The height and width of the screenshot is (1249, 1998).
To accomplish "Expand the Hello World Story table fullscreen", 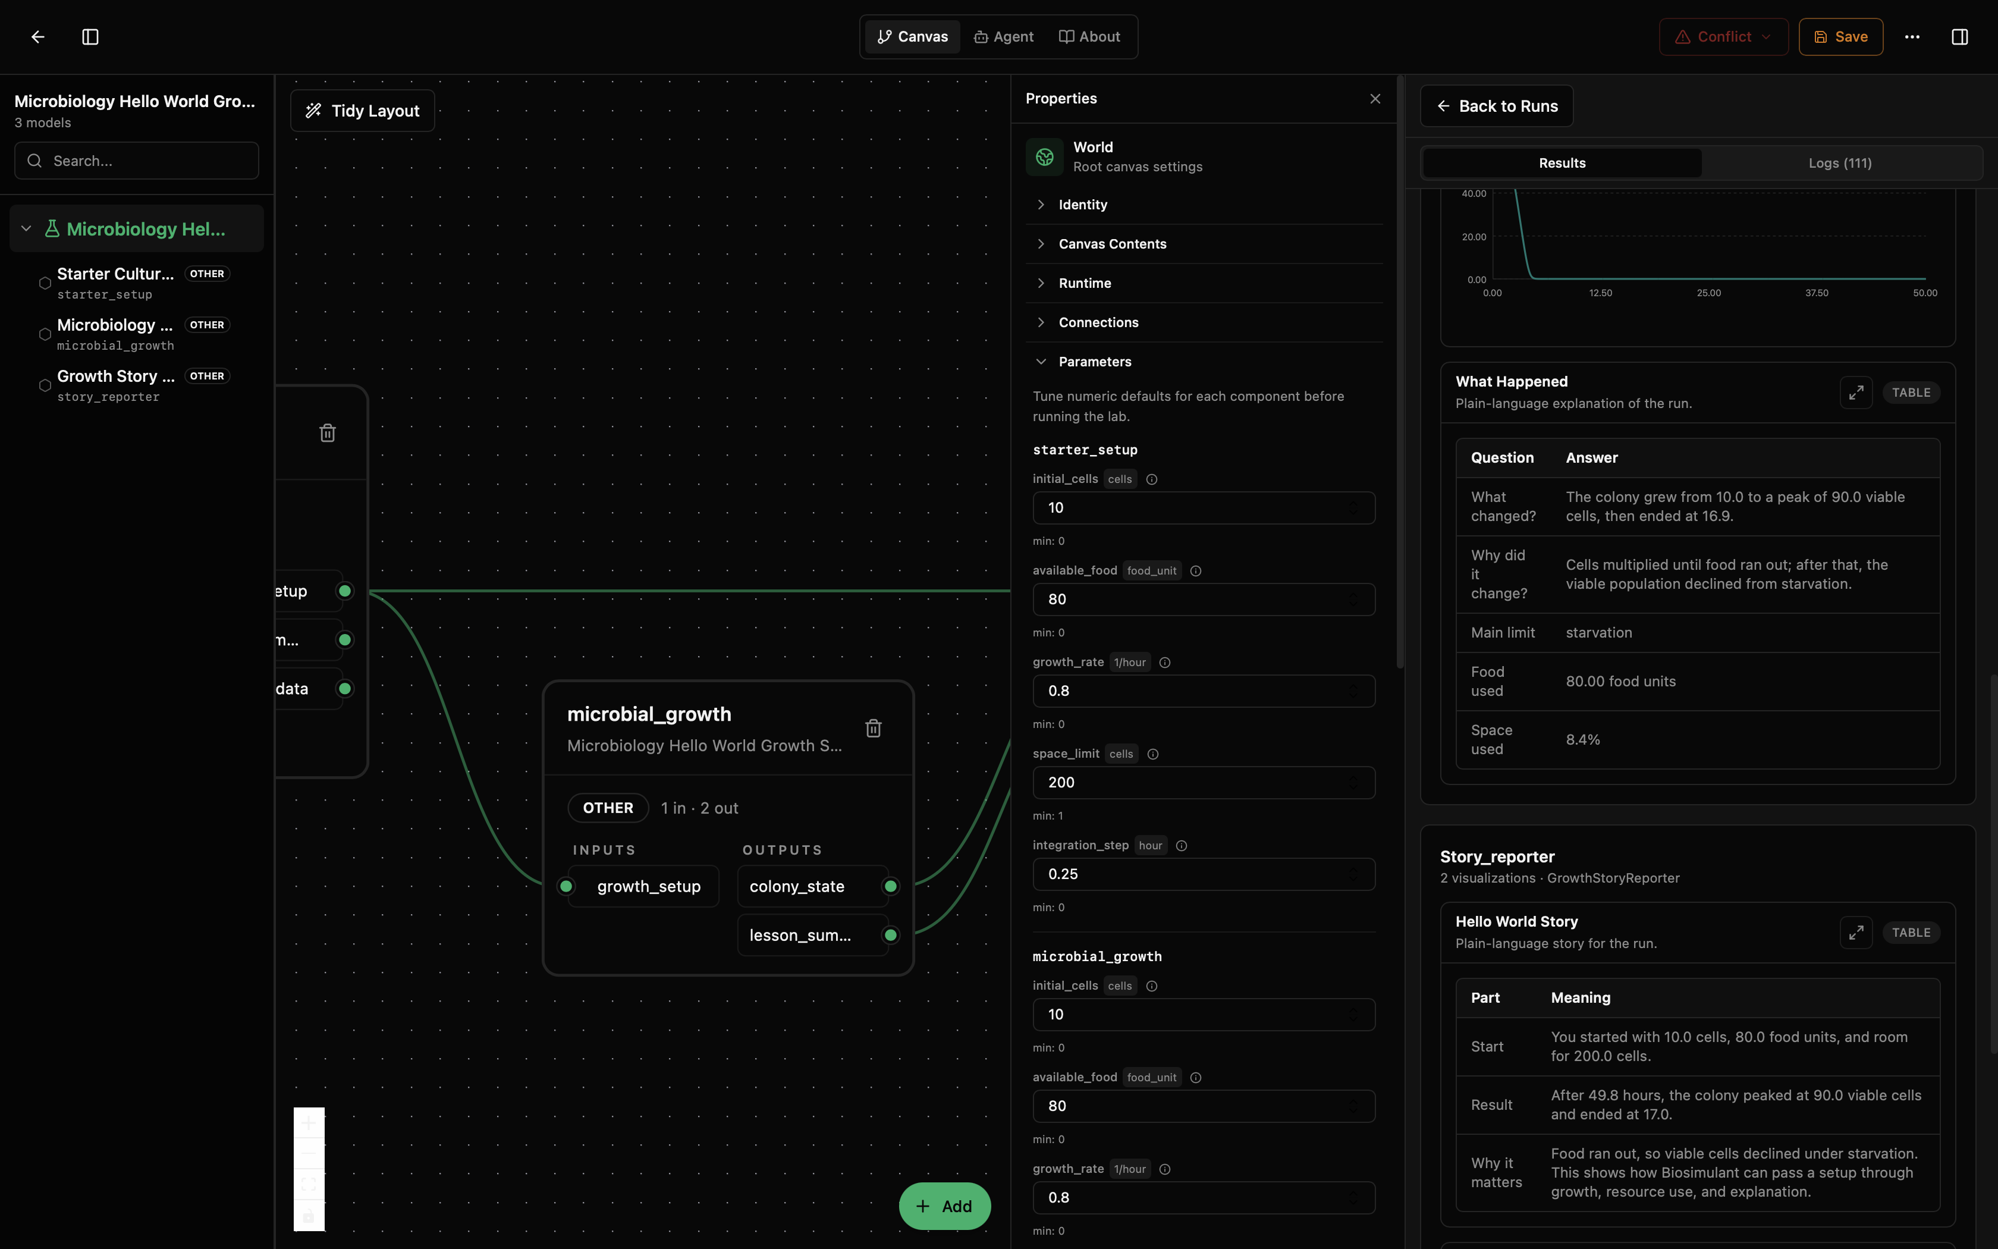I will (1855, 933).
